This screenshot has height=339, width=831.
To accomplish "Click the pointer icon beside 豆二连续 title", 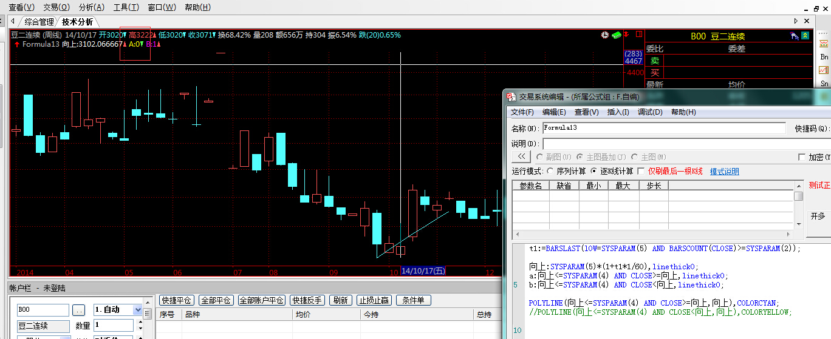I will pyautogui.click(x=794, y=36).
